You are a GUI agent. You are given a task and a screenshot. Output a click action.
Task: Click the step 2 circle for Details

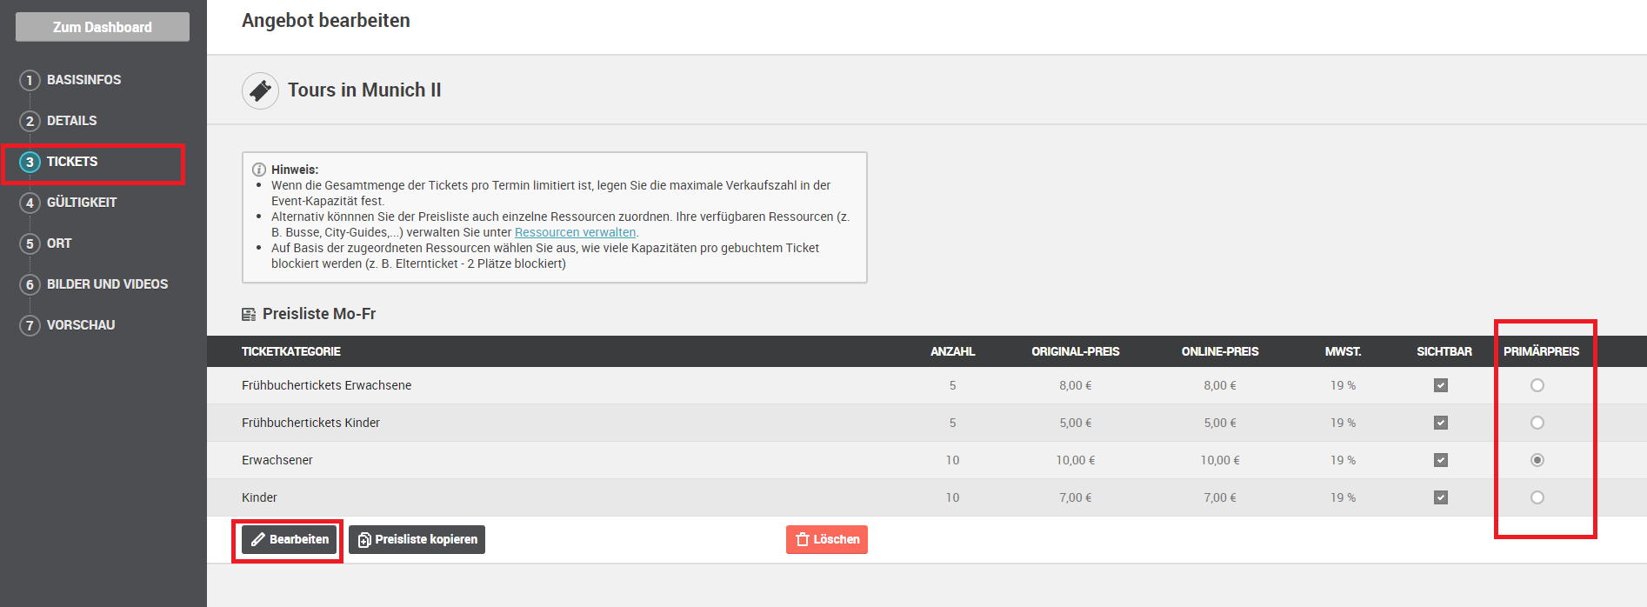pos(30,121)
